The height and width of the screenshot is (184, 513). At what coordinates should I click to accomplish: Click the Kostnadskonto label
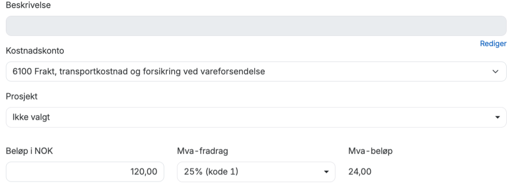click(x=35, y=51)
